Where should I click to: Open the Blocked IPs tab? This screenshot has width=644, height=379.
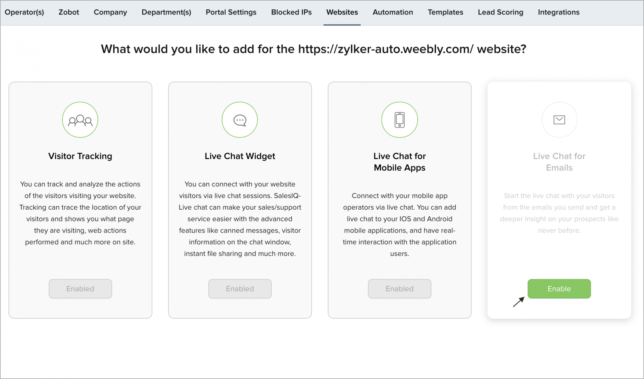[291, 12]
